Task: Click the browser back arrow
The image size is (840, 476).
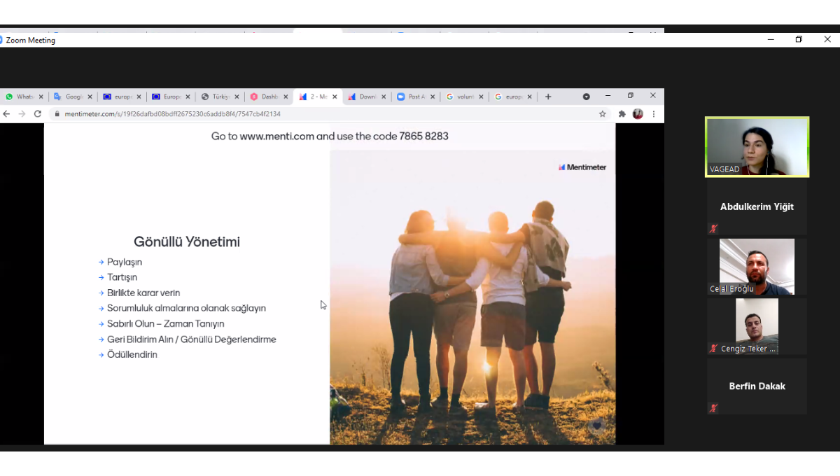Action: (x=6, y=114)
